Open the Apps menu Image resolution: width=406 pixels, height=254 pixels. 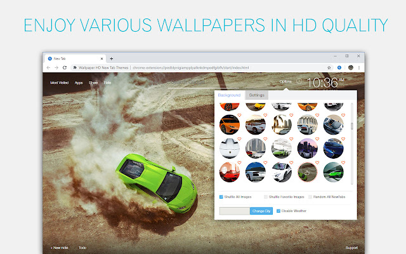pyautogui.click(x=79, y=83)
